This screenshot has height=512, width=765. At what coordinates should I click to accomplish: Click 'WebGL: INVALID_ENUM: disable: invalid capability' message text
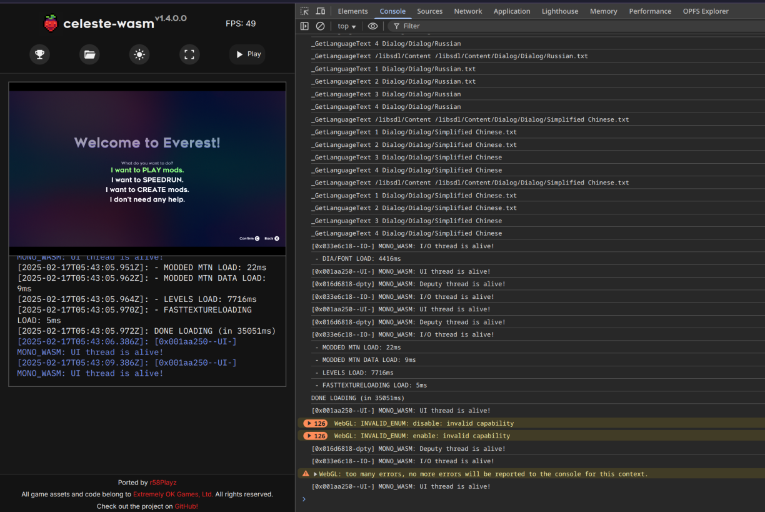pos(424,423)
